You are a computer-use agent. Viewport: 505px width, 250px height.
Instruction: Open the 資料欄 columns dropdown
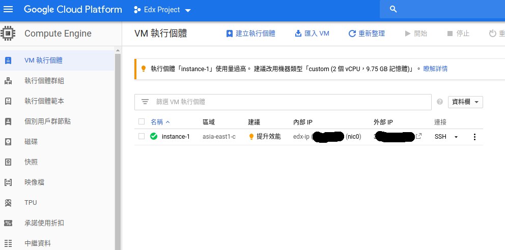[x=465, y=102]
